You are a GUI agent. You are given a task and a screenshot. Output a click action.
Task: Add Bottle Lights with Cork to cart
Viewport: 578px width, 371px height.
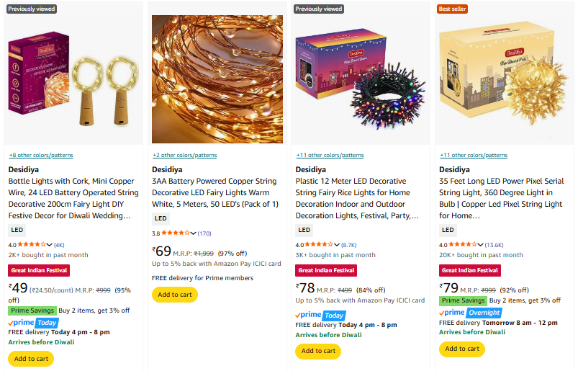31,359
